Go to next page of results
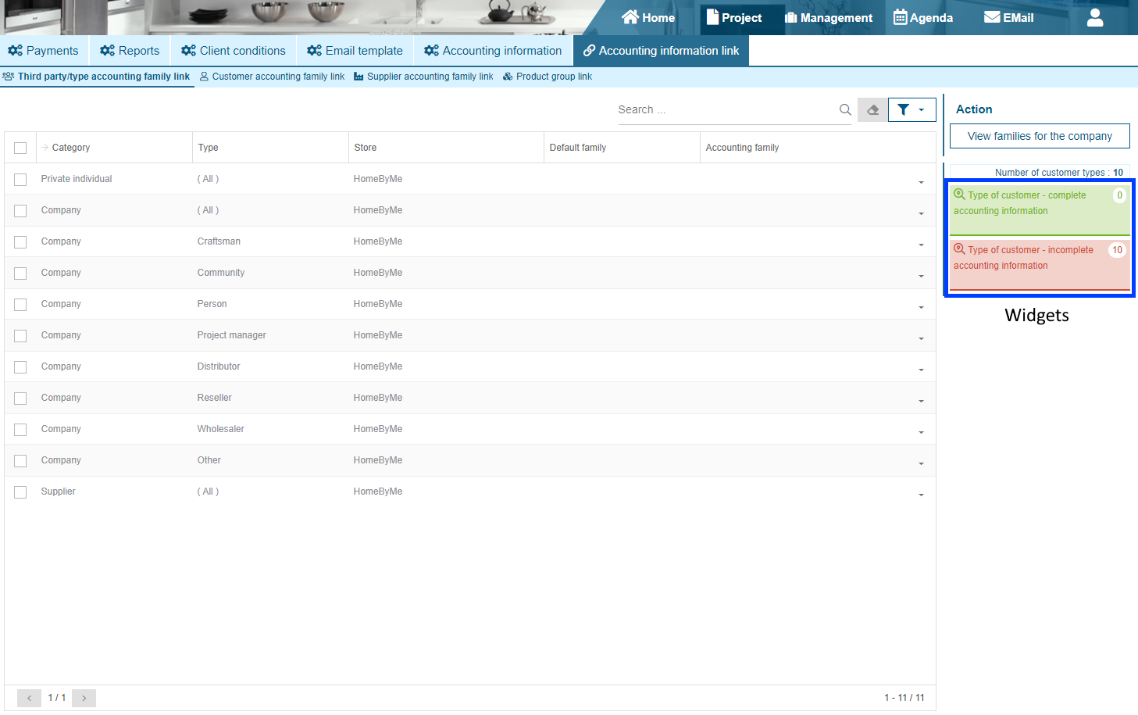 (x=84, y=698)
